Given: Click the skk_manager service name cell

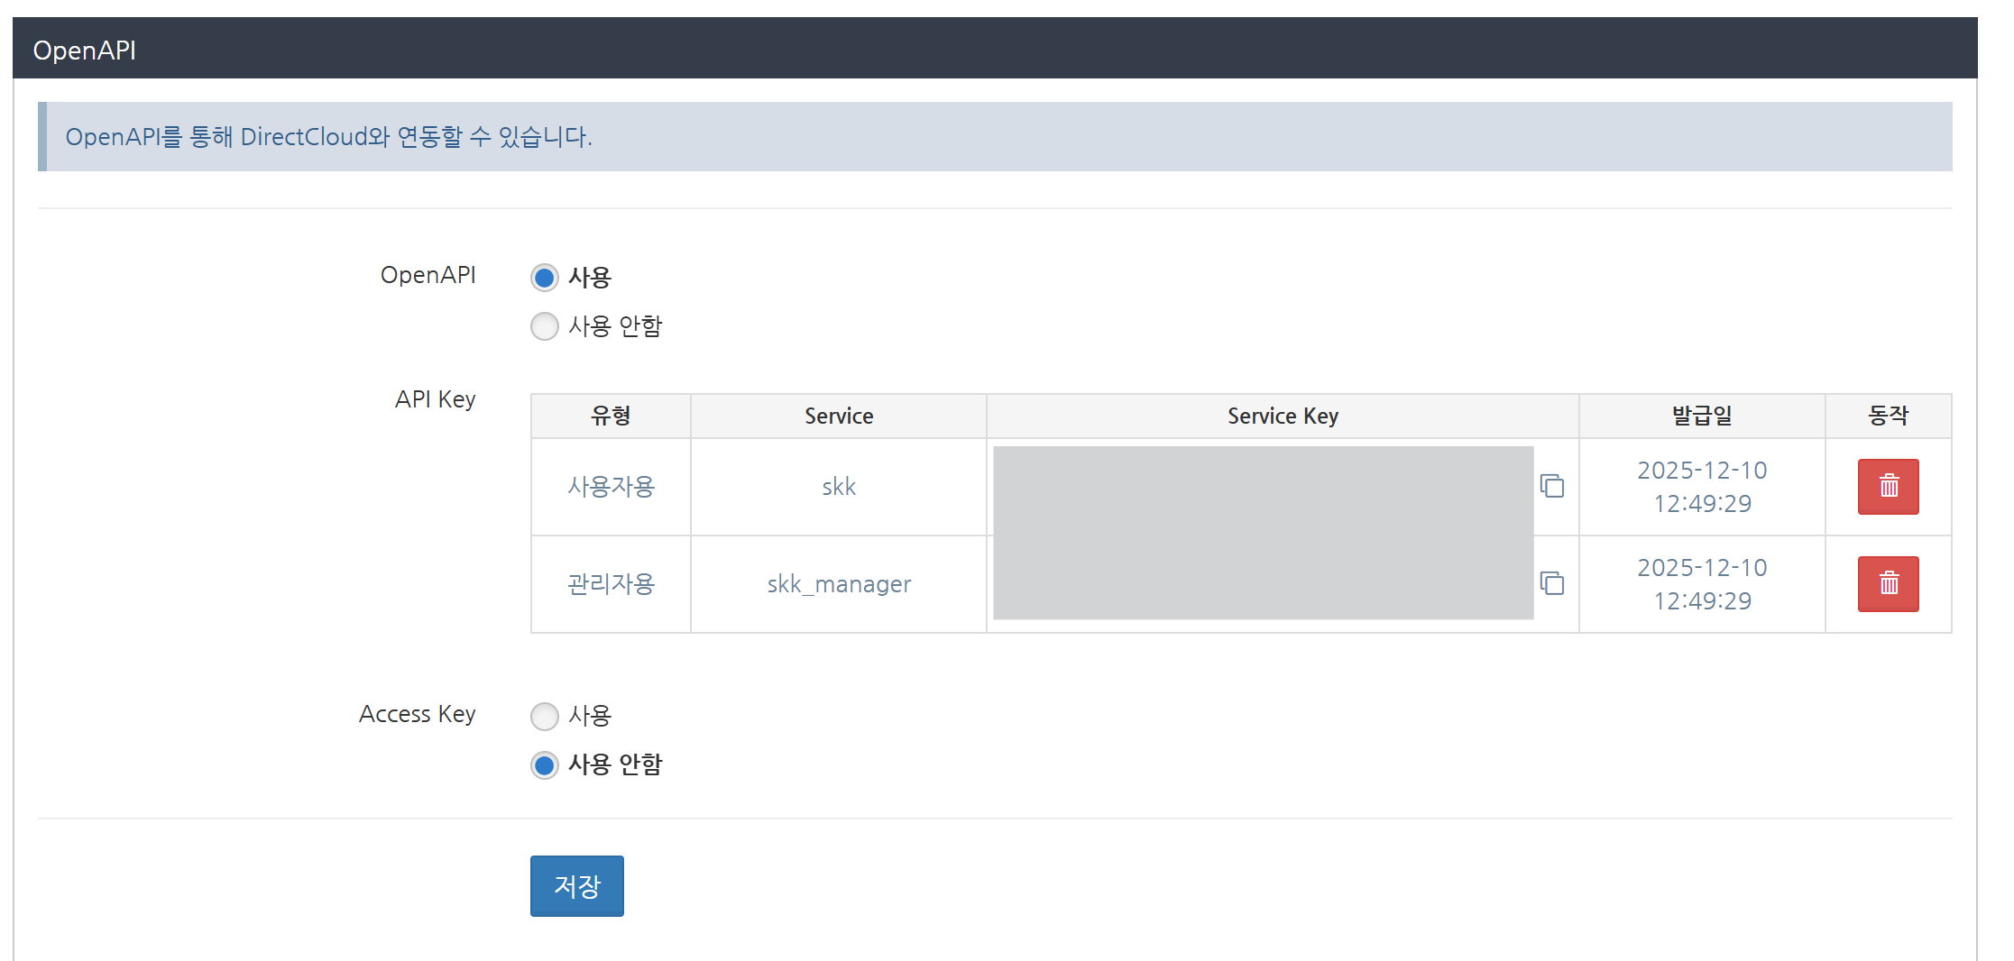Looking at the screenshot, I should (x=838, y=584).
